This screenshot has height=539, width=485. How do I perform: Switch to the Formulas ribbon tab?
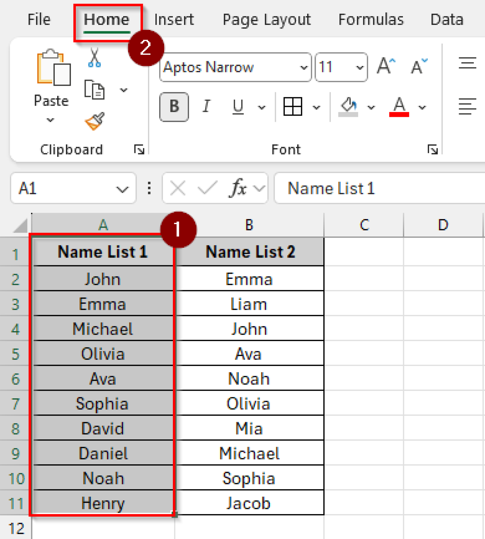point(371,19)
